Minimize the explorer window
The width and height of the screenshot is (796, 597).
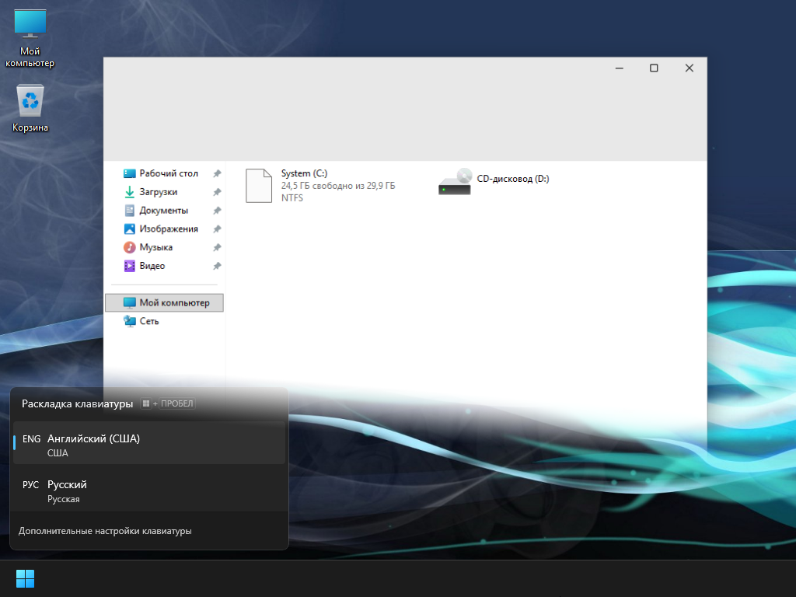pyautogui.click(x=620, y=68)
